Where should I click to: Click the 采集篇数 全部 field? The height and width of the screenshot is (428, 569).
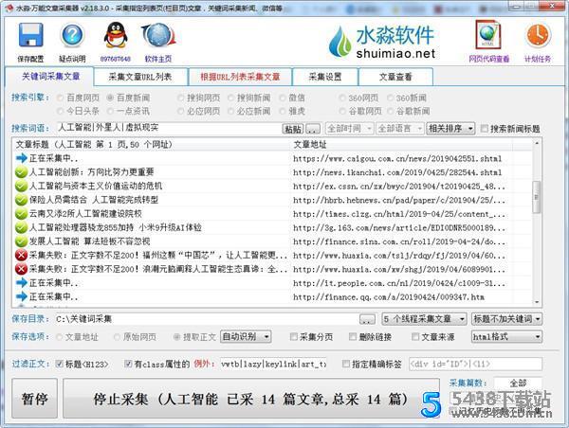[x=518, y=383]
